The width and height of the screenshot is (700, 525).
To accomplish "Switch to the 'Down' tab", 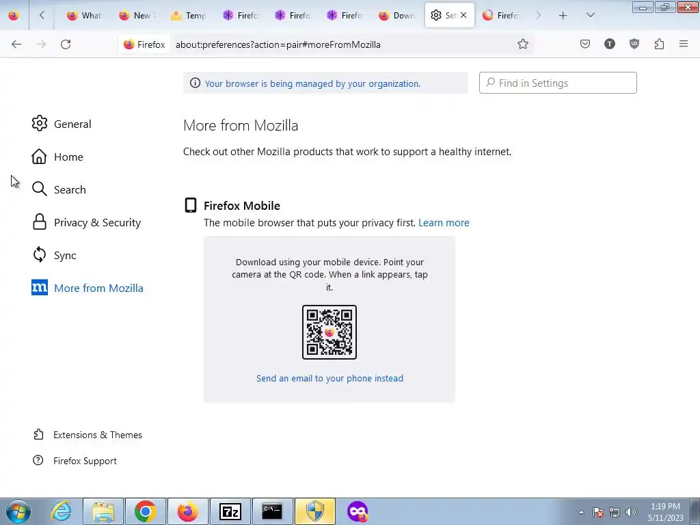I will click(396, 15).
